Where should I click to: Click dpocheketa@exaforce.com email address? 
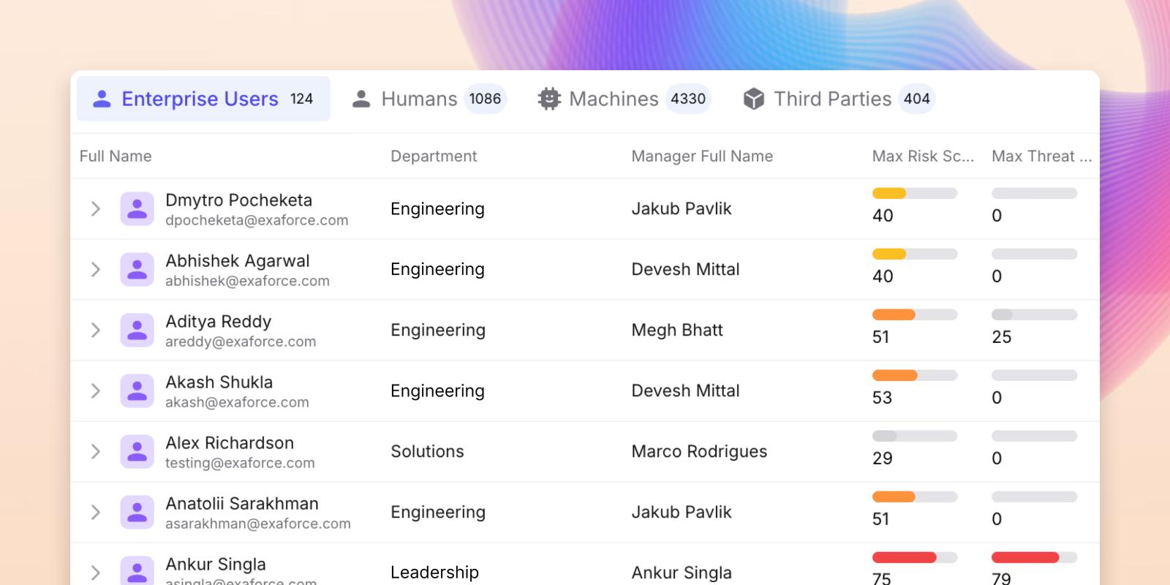coord(257,221)
